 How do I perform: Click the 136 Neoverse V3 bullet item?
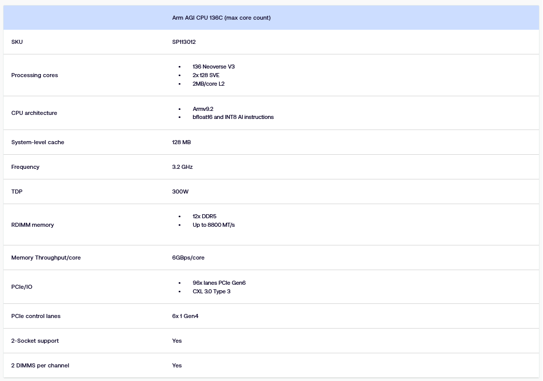click(213, 67)
